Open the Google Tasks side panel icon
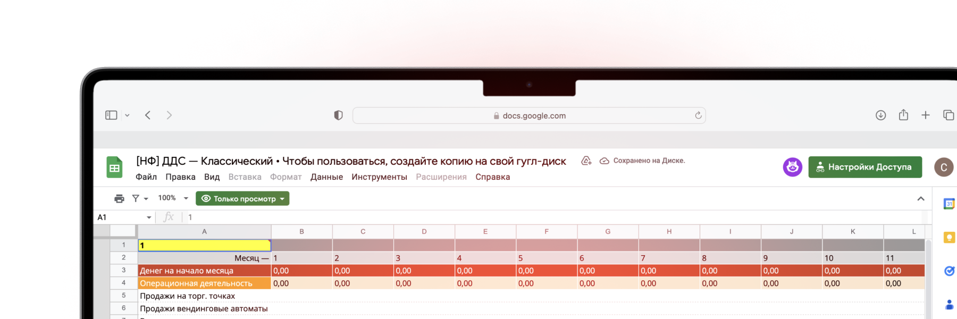Screen dimensions: 957x319 [949, 271]
